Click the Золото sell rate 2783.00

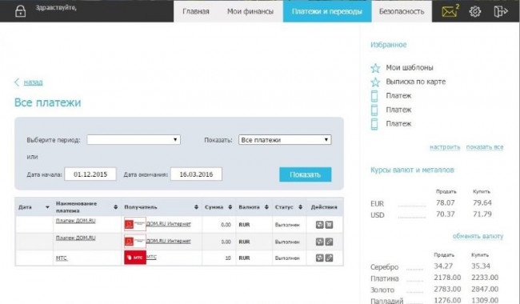[447, 289]
